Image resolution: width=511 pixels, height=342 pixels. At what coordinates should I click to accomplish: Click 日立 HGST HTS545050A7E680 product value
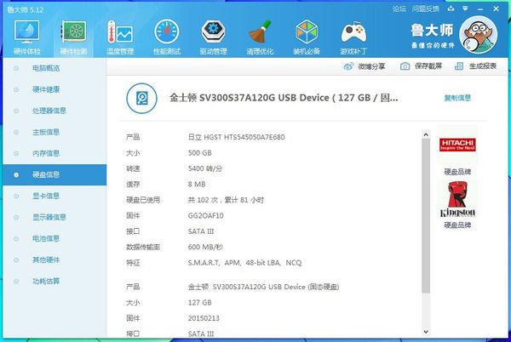(x=236, y=137)
